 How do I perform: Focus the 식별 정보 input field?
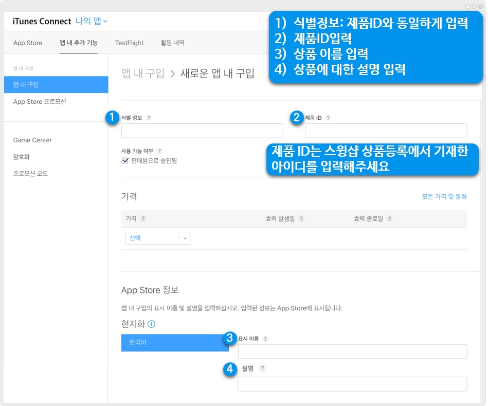click(x=202, y=131)
